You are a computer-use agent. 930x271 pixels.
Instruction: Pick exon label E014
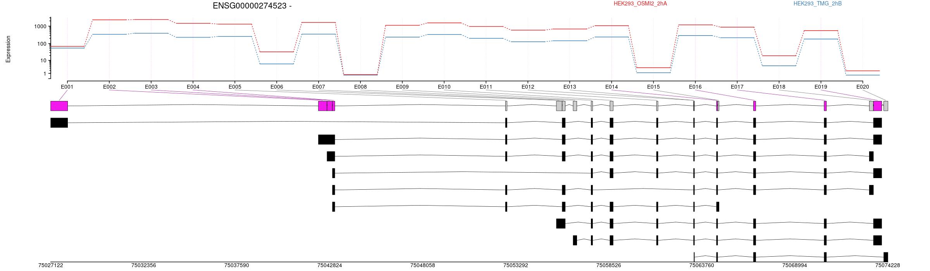pyautogui.click(x=611, y=87)
